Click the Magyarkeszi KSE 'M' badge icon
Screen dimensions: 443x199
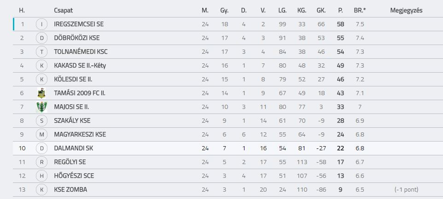pyautogui.click(x=42, y=135)
